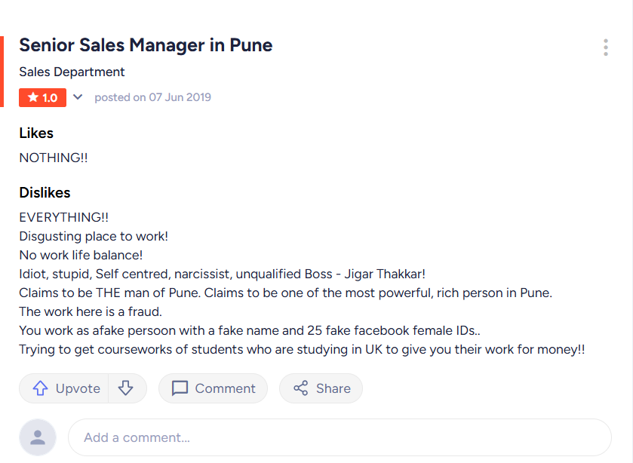Image resolution: width=633 pixels, height=463 pixels.
Task: Select the Dislikes section heading
Action: (45, 192)
